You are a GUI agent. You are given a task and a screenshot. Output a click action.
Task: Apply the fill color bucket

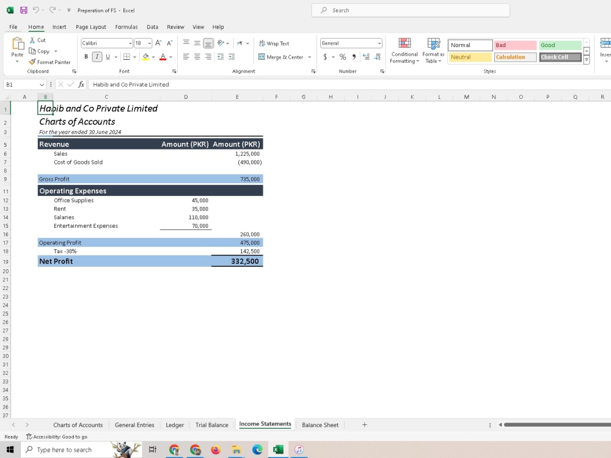tap(146, 57)
